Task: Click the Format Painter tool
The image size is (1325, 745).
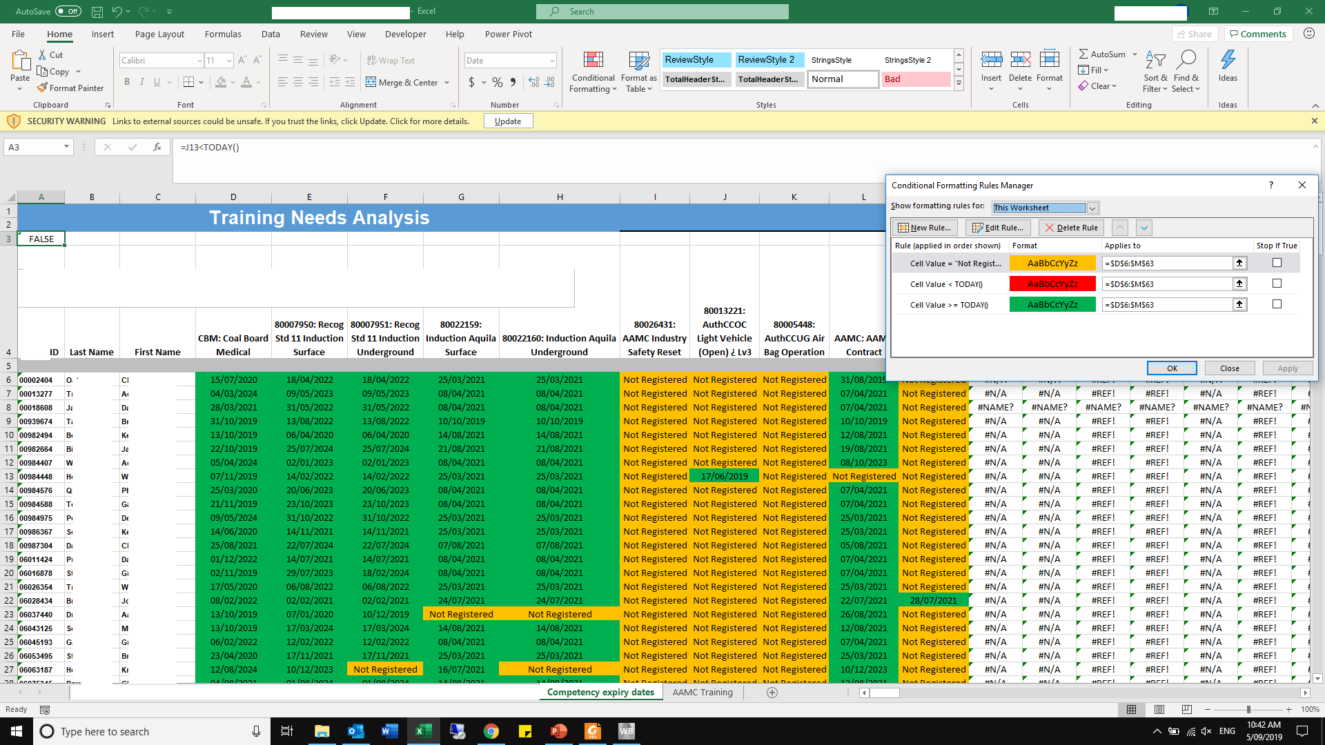Action: 70,88
